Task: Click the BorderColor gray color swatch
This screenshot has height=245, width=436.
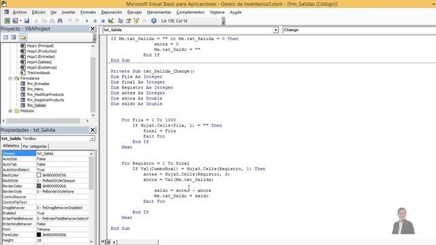Action: [39, 186]
